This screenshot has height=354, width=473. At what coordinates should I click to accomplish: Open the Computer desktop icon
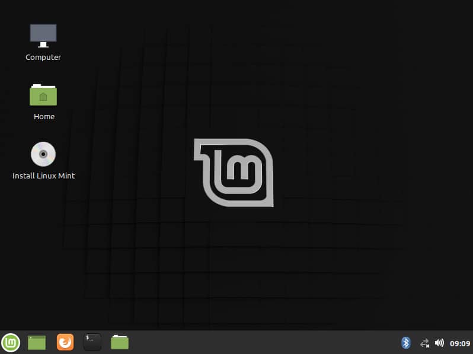[x=43, y=36]
